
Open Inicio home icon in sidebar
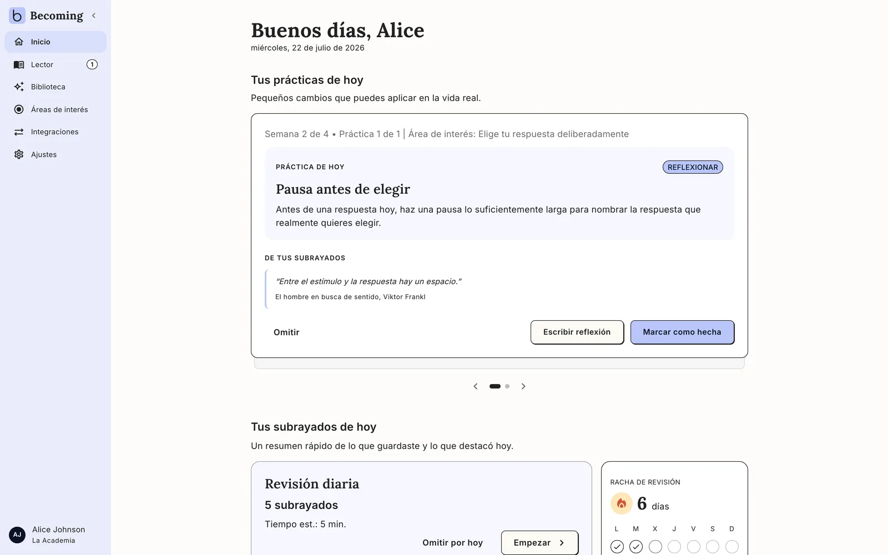click(x=19, y=42)
